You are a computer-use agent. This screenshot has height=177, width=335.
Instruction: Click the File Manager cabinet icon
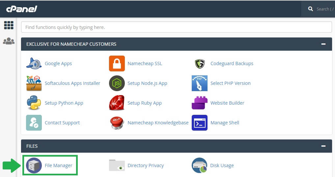34,165
